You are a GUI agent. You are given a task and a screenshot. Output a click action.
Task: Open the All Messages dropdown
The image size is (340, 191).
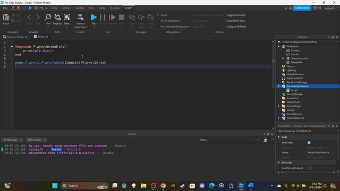[x=12, y=140]
